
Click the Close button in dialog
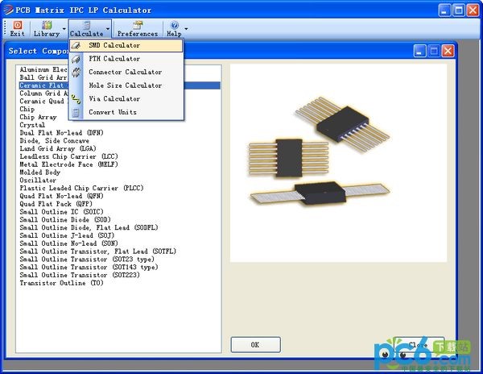click(x=419, y=345)
